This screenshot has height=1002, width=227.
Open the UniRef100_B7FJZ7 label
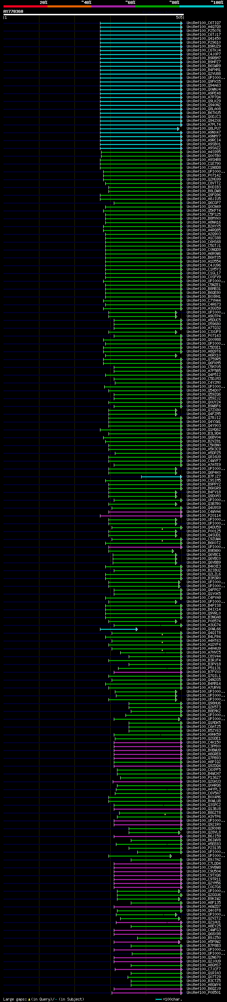(203, 477)
